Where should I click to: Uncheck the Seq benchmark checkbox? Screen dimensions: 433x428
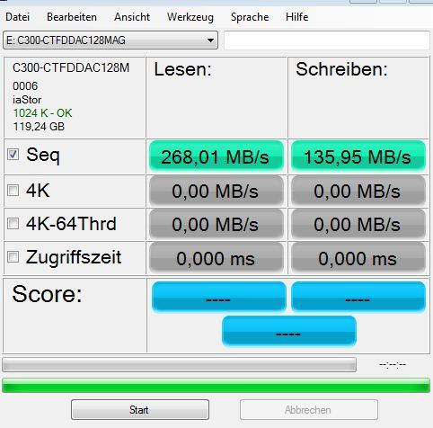(13, 155)
